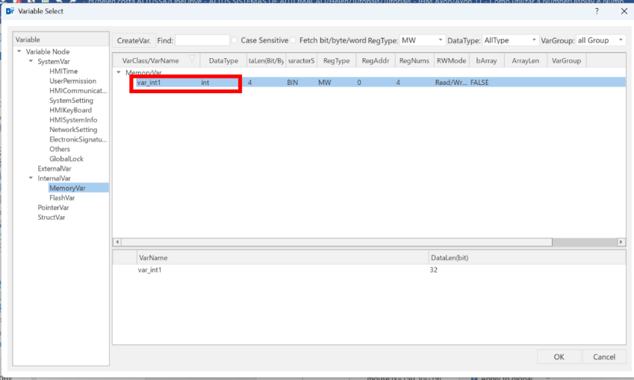
Task: Click the bArray column header
Action: tap(486, 60)
